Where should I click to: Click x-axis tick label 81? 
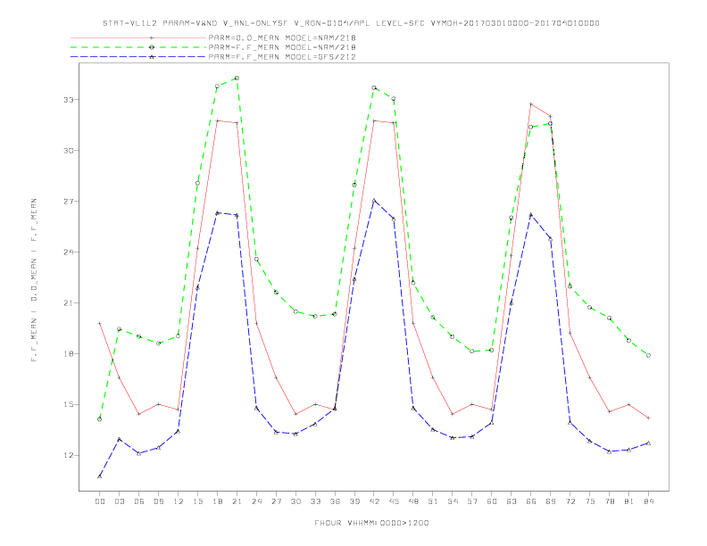tap(629, 501)
